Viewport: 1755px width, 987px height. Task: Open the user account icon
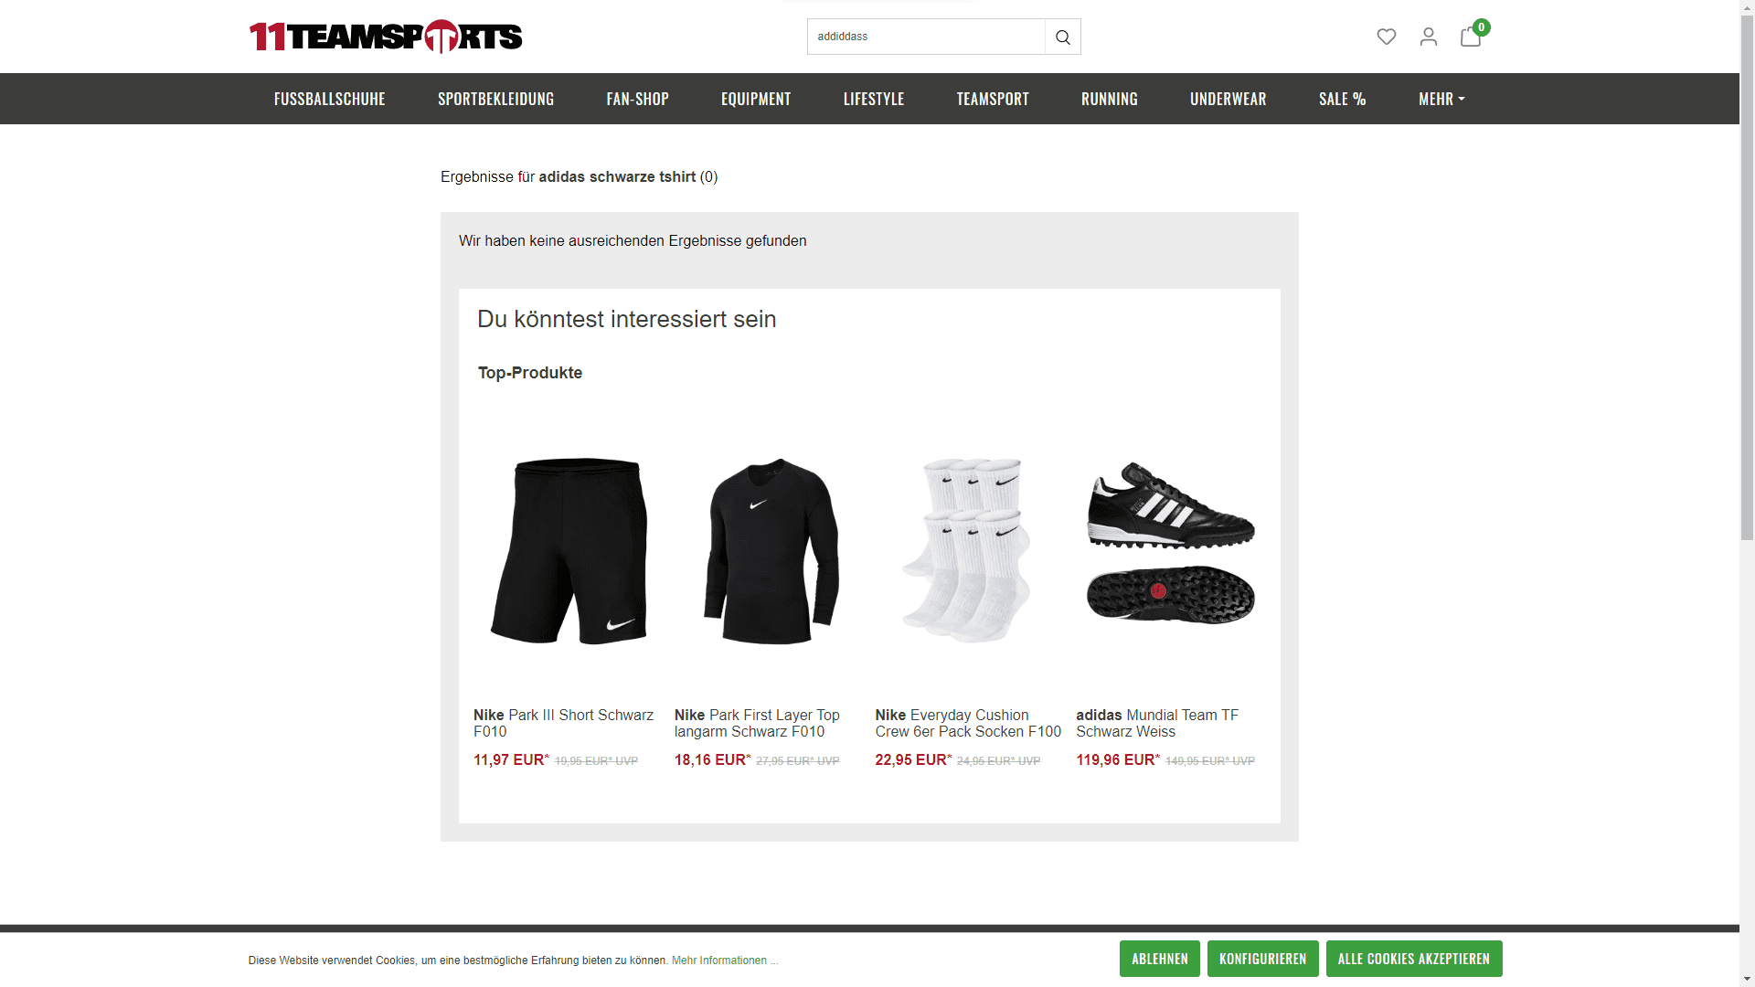(x=1429, y=37)
